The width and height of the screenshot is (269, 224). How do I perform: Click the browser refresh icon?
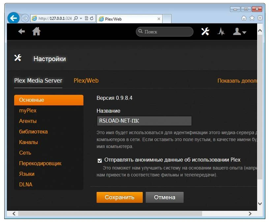[92, 18]
